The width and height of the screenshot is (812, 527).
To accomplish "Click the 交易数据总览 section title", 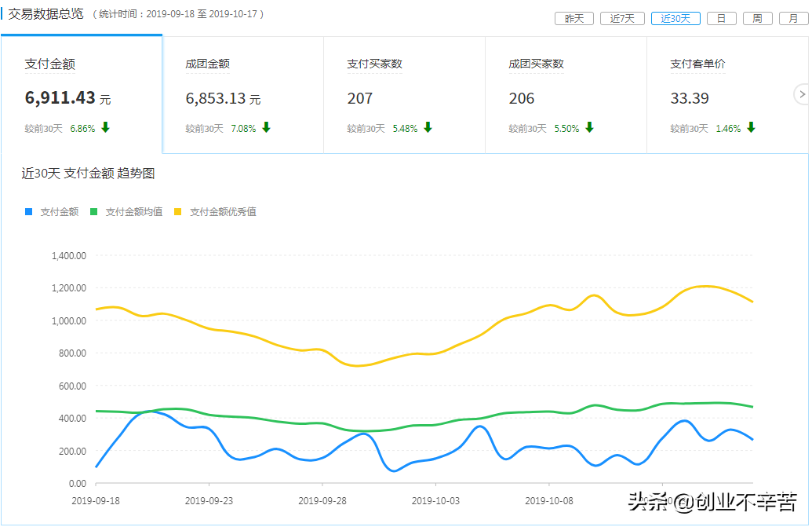I will pyautogui.click(x=46, y=14).
